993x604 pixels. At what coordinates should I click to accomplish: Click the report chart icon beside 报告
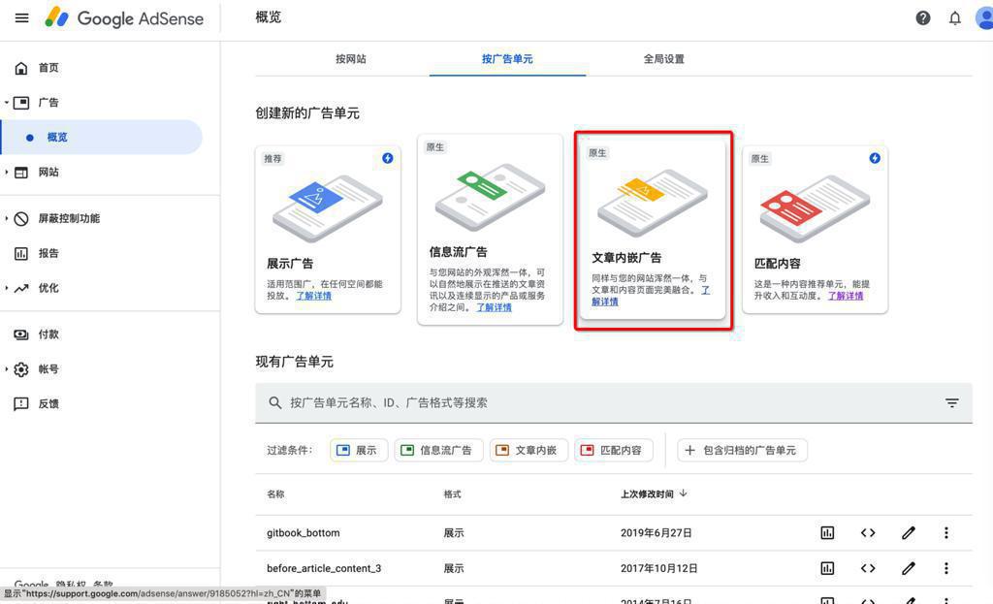[x=21, y=253]
